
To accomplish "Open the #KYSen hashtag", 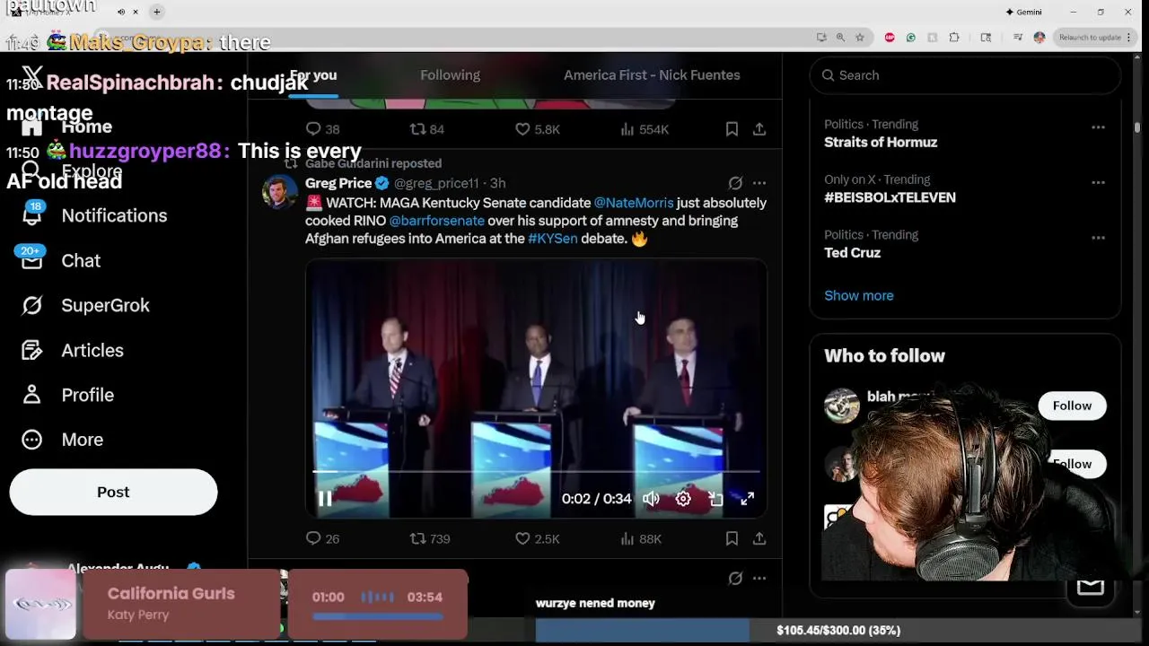I will 552,239.
